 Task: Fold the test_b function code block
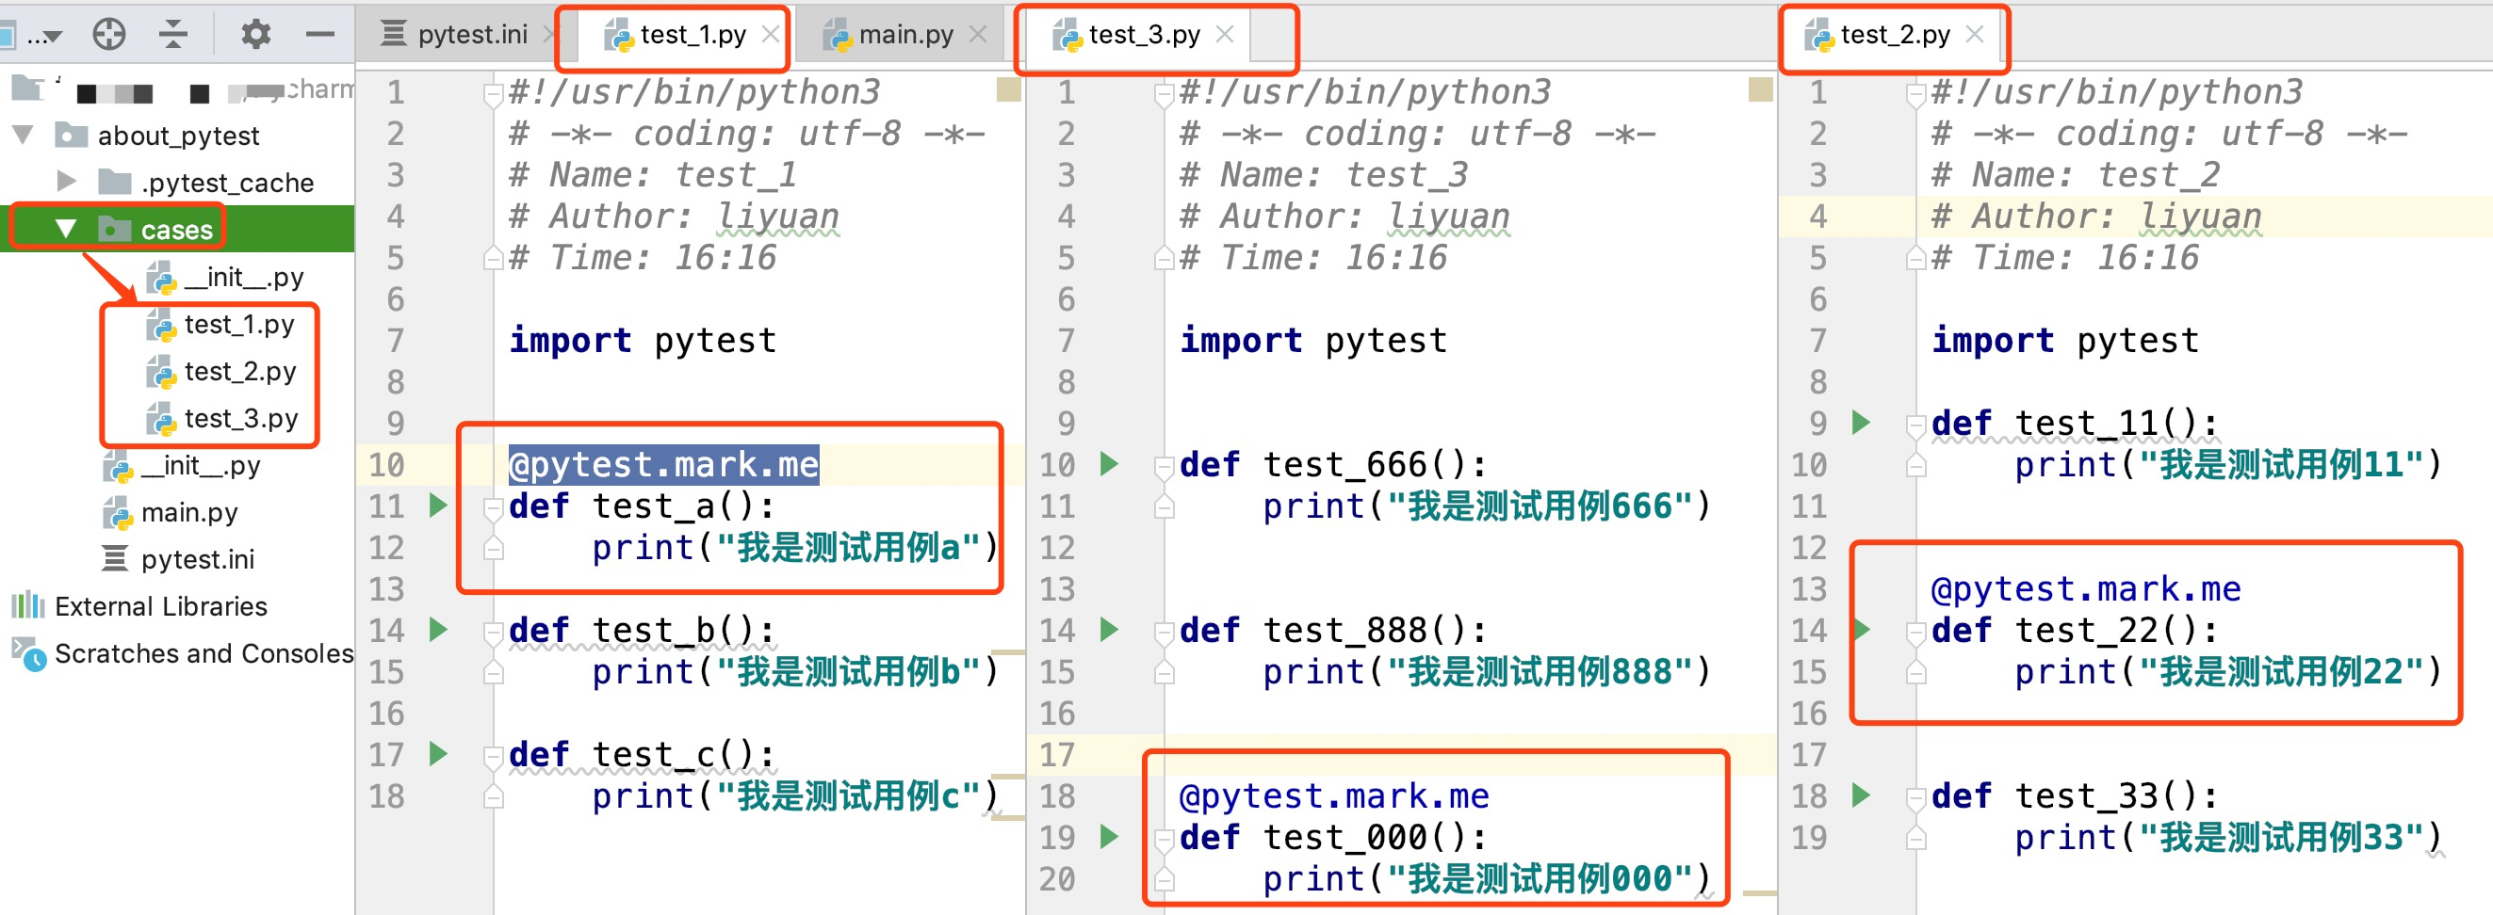click(x=493, y=632)
